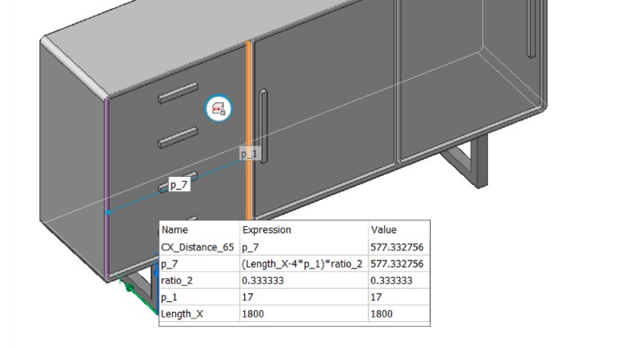
Task: Click the Name column header
Action: pyautogui.click(x=199, y=230)
